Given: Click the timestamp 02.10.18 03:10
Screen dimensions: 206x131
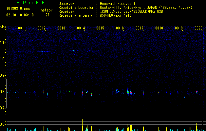Looking at the screenshot, I should coord(20,15).
